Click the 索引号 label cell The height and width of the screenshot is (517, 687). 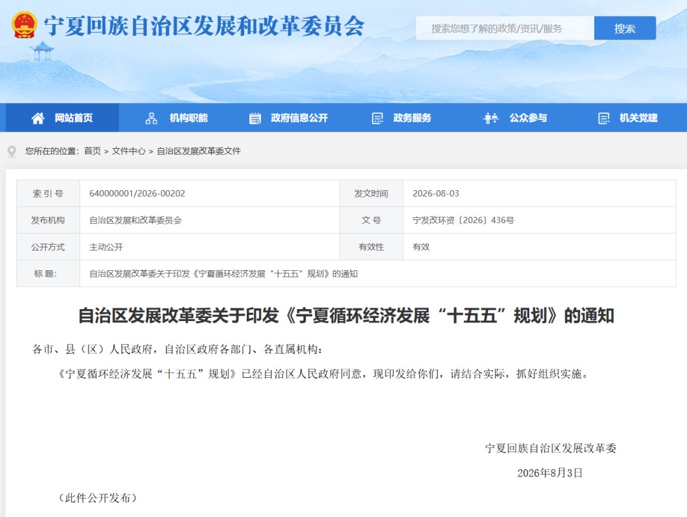48,194
